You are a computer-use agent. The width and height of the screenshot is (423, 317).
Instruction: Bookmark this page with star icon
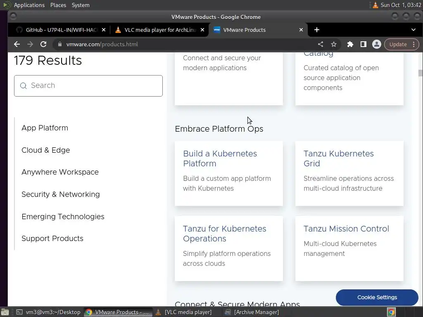coord(334,44)
